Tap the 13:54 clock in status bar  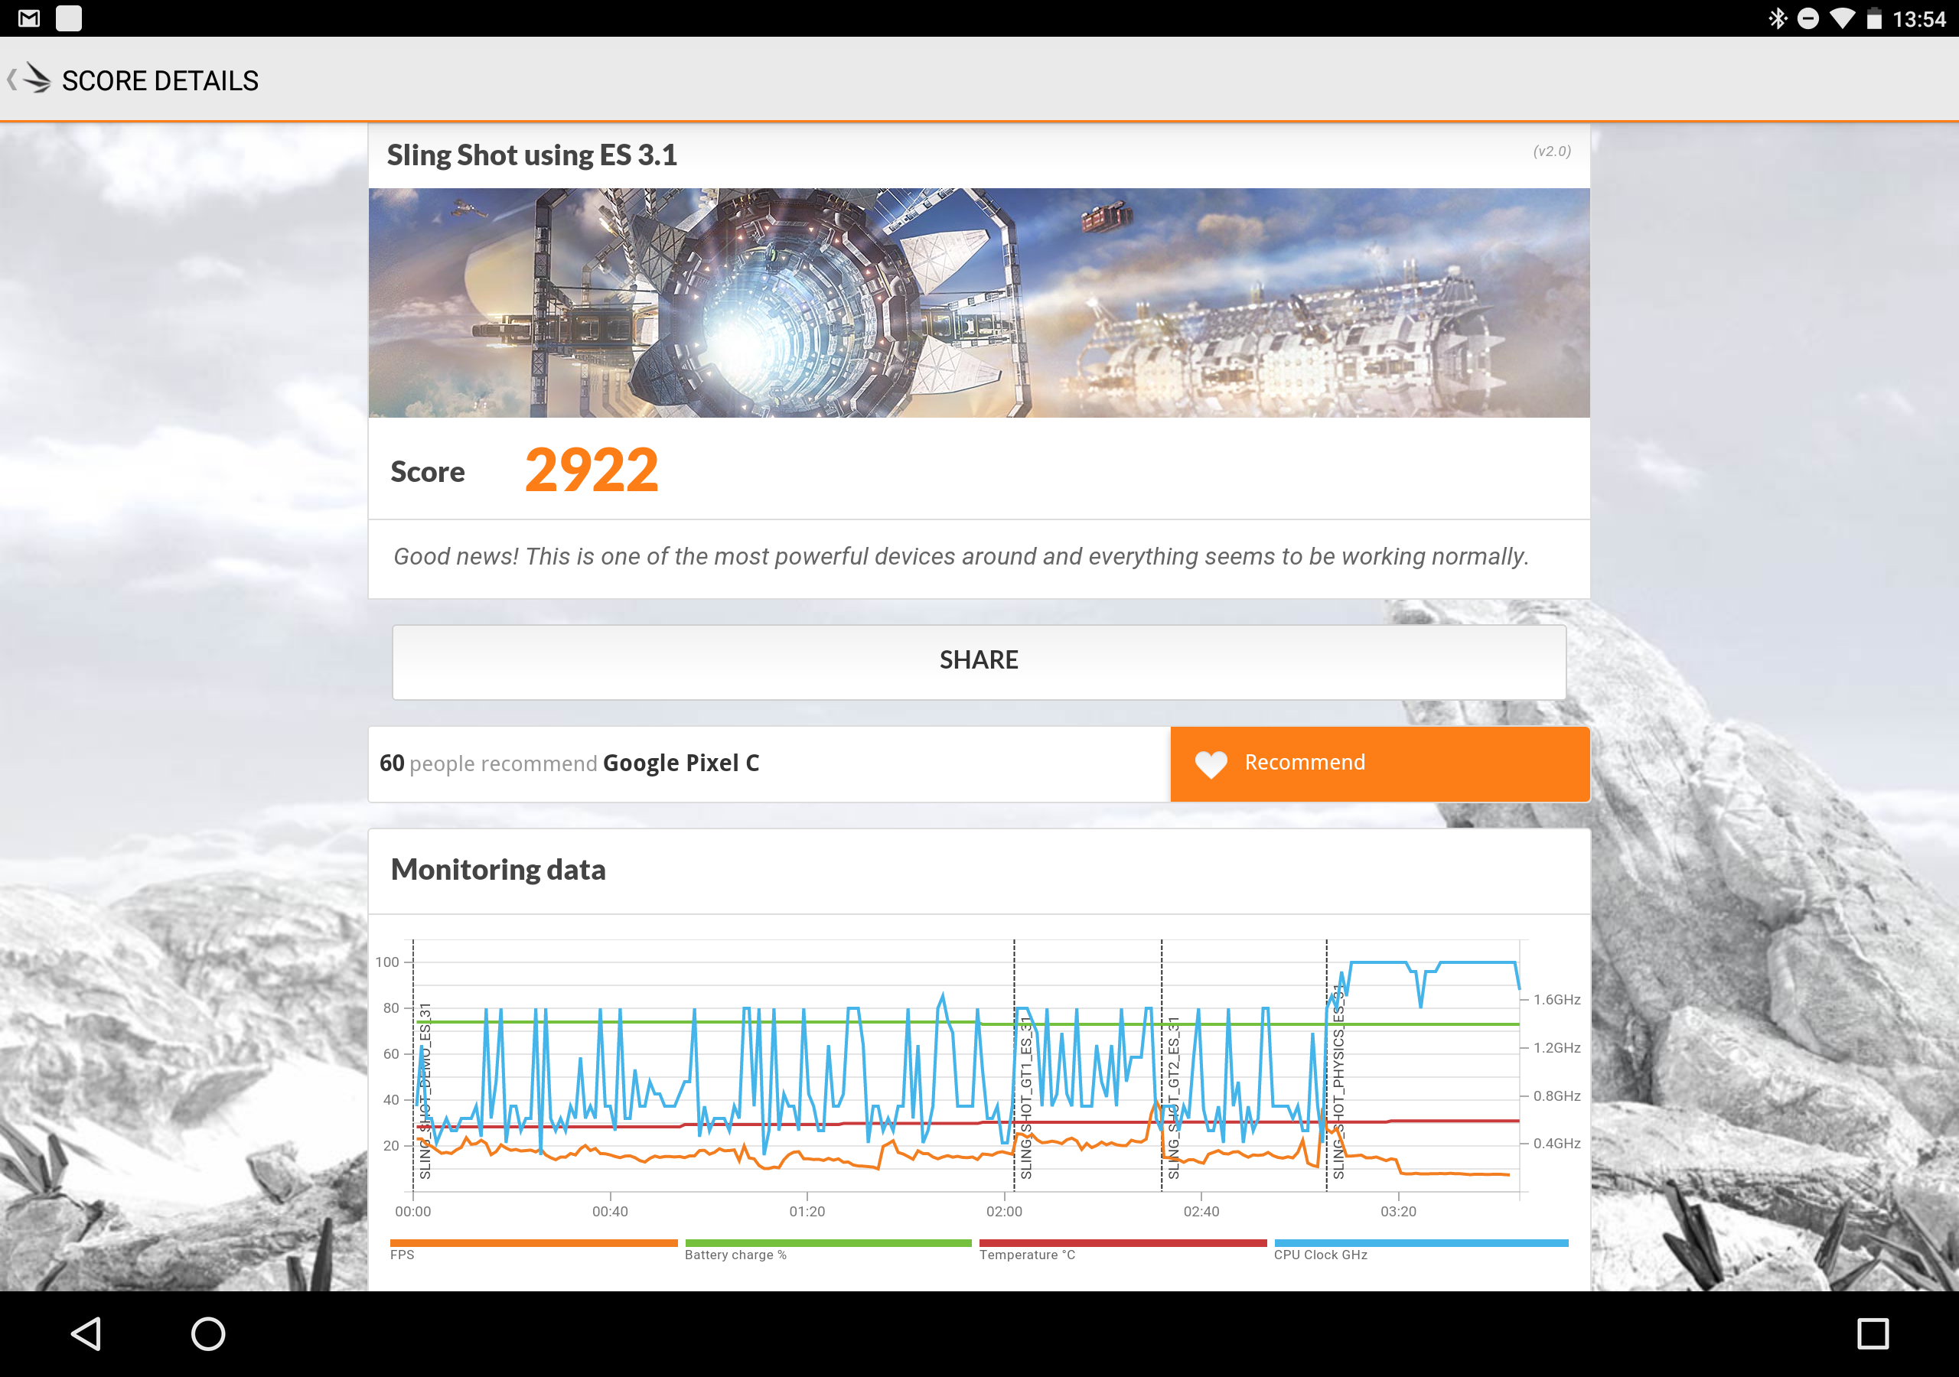pyautogui.click(x=1919, y=19)
